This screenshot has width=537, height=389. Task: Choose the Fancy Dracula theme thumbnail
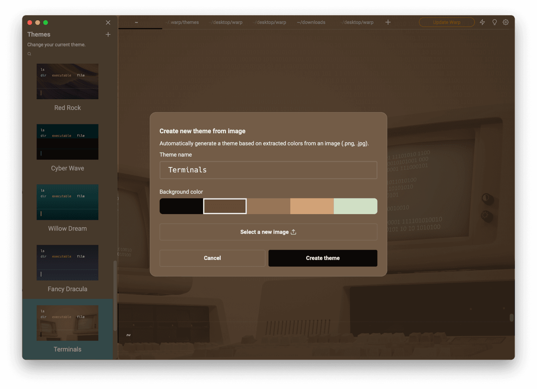click(x=67, y=262)
